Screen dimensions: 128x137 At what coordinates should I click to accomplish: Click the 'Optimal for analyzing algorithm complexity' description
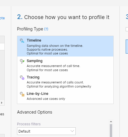click(59, 86)
